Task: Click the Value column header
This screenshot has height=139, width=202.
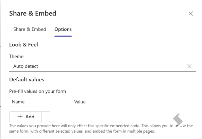Action: pos(80,102)
